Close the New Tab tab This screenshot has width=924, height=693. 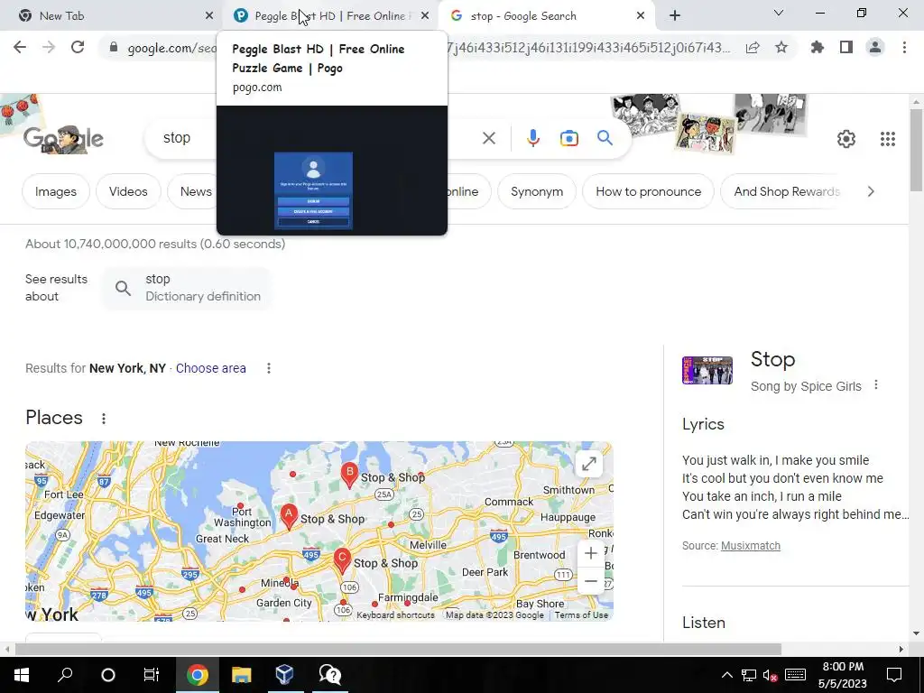(x=209, y=16)
